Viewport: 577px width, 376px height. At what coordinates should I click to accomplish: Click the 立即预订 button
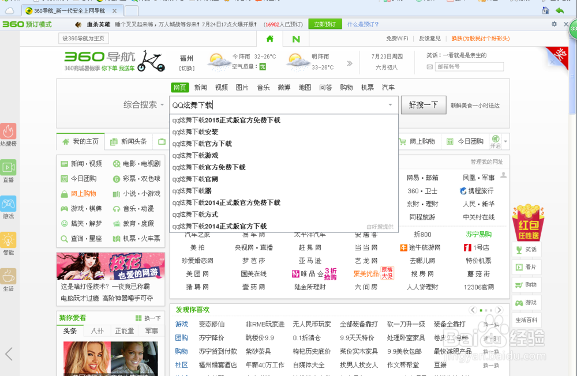click(325, 24)
